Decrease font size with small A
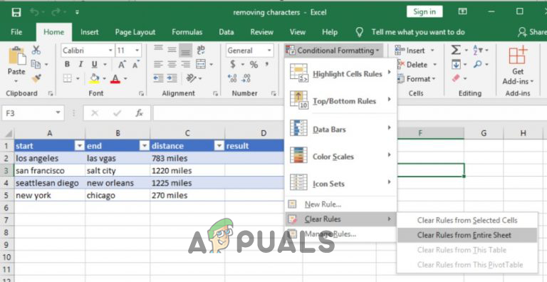547x282 pixels. (135, 65)
